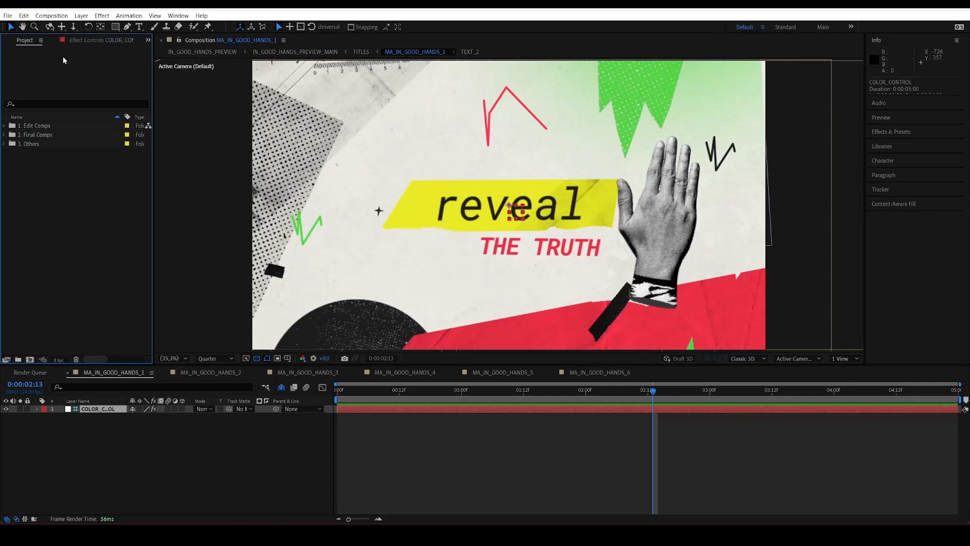
Task: Pick the Horizontal Type tool
Action: pyautogui.click(x=139, y=27)
